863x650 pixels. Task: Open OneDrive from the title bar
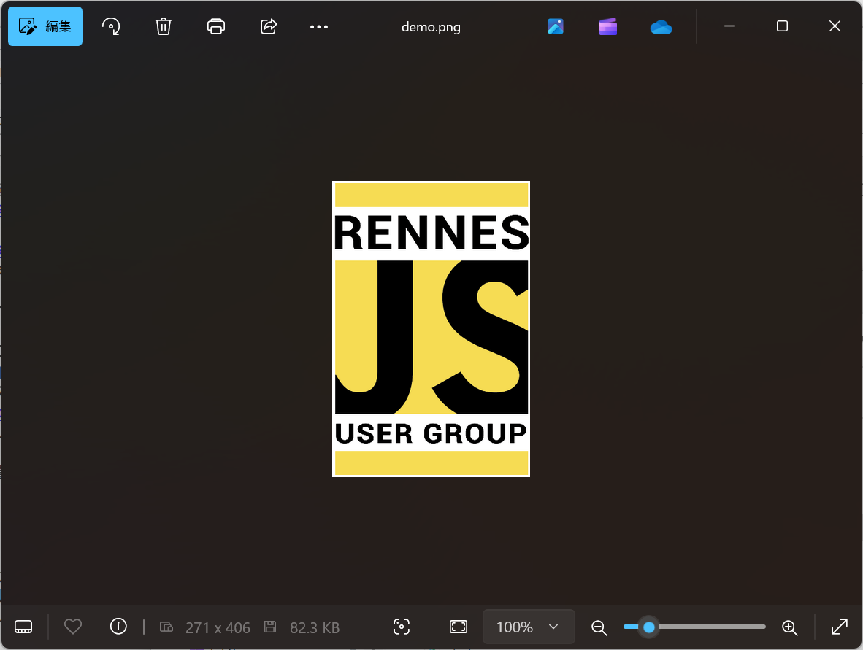[x=660, y=26]
